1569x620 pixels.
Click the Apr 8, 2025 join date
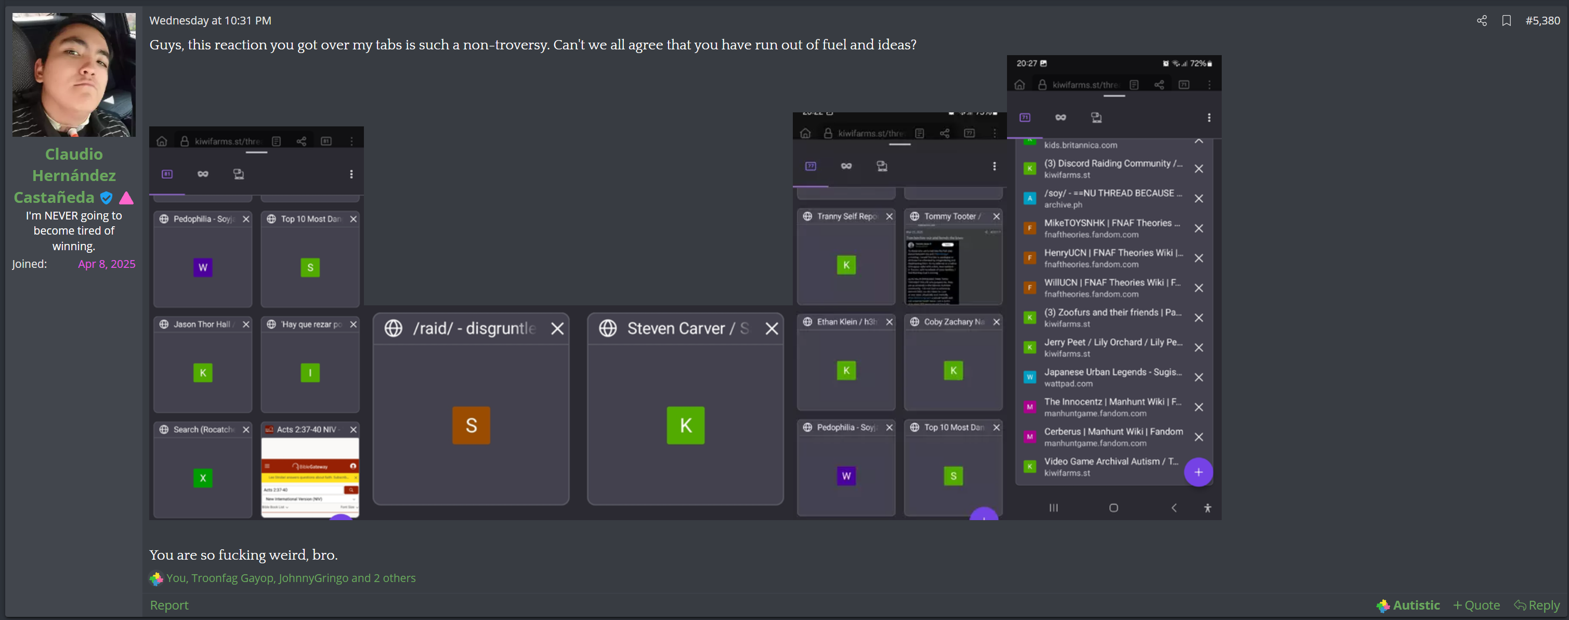[x=107, y=264]
